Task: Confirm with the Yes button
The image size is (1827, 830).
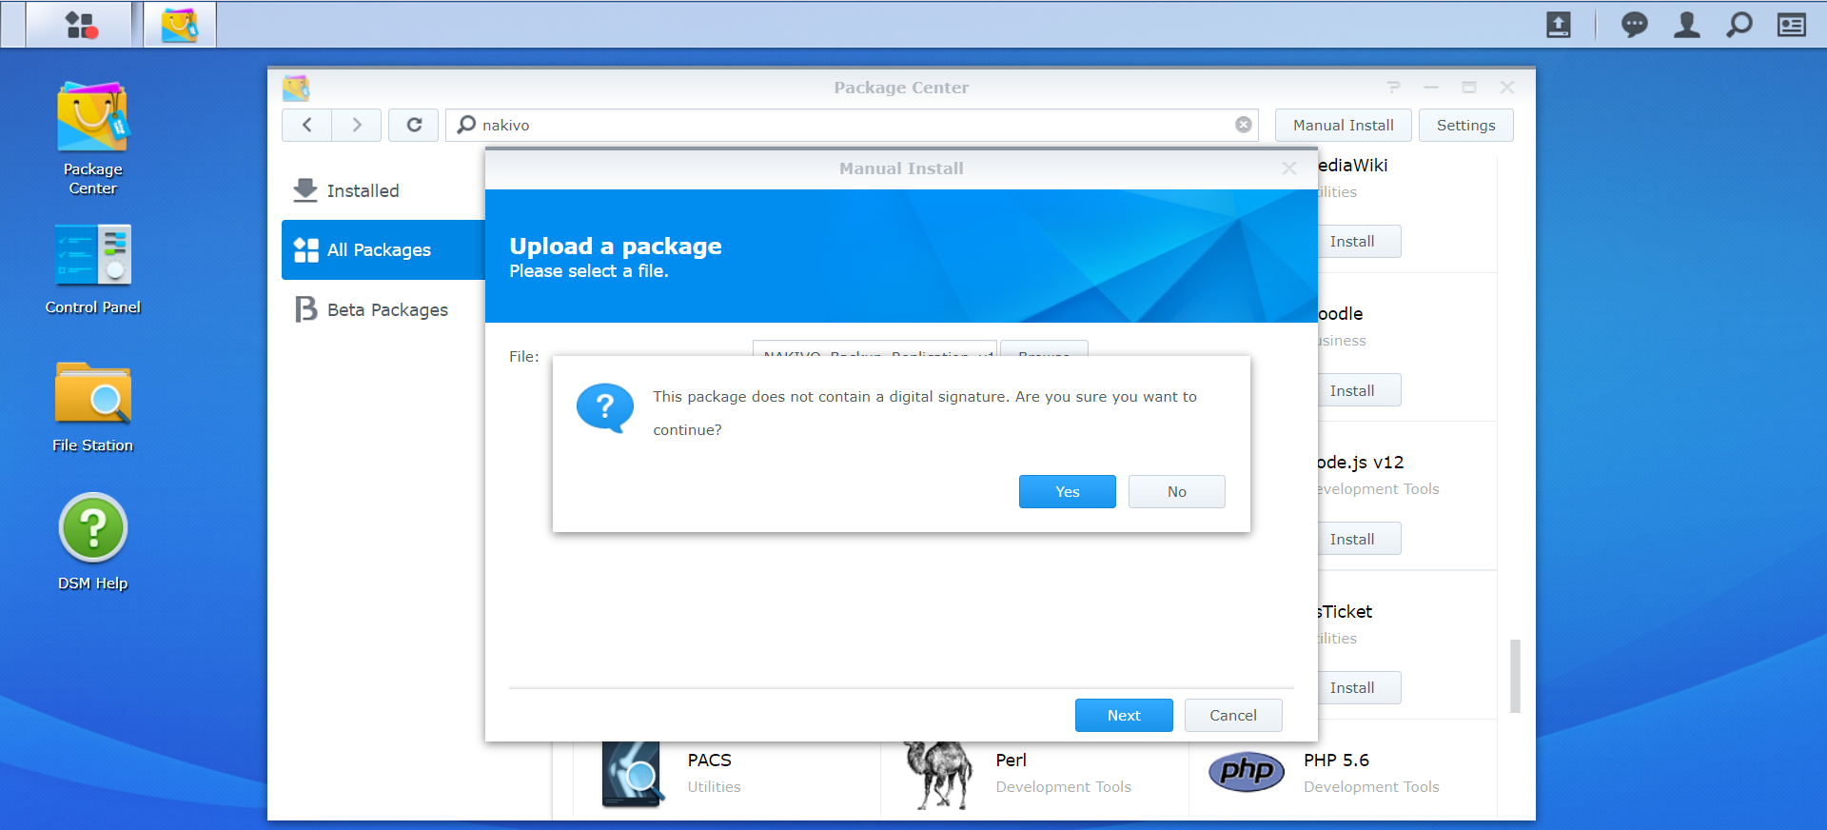Action: 1067,491
